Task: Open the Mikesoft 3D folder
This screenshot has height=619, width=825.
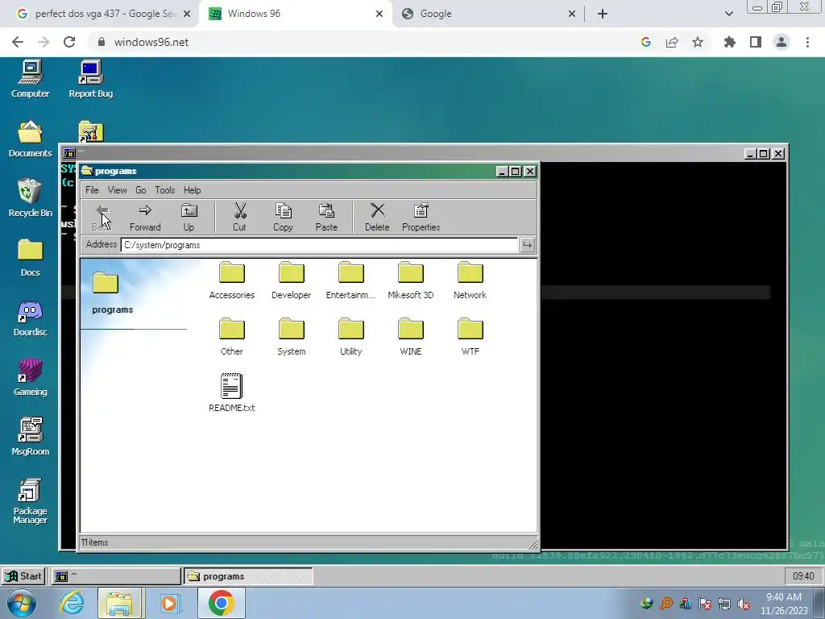Action: (410, 280)
